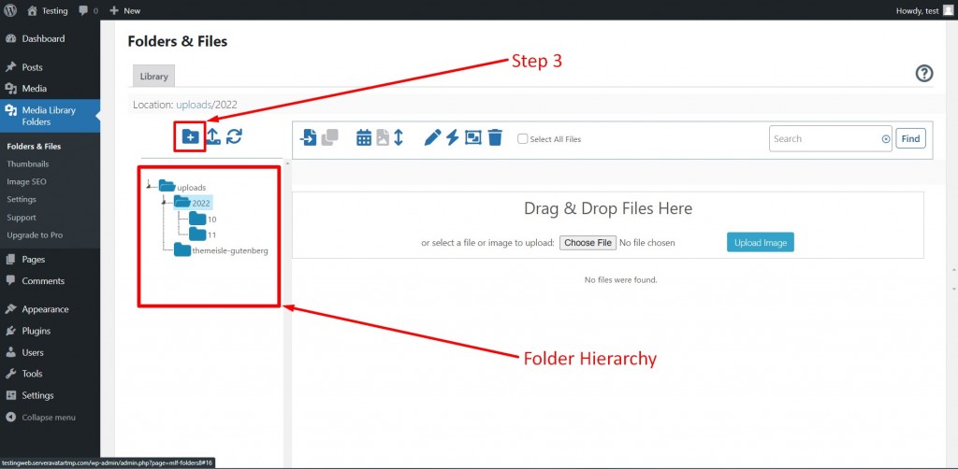Click the upload folder icon
Image resolution: width=958 pixels, height=469 pixels.
coord(213,136)
